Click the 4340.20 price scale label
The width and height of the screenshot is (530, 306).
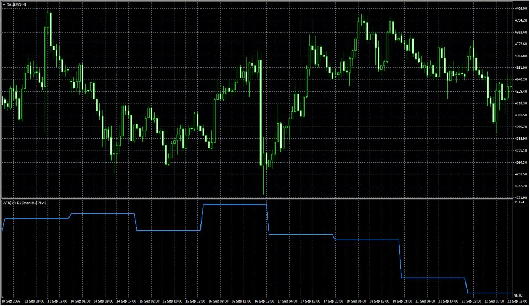click(x=521, y=80)
